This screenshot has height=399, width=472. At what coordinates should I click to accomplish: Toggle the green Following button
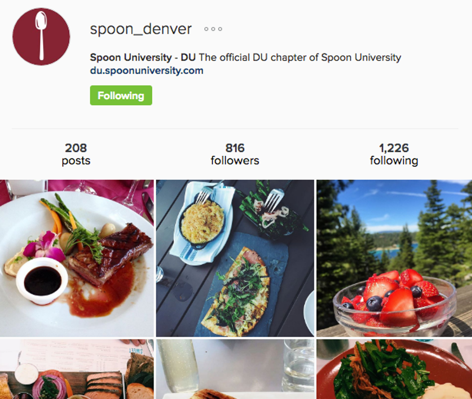coord(121,95)
